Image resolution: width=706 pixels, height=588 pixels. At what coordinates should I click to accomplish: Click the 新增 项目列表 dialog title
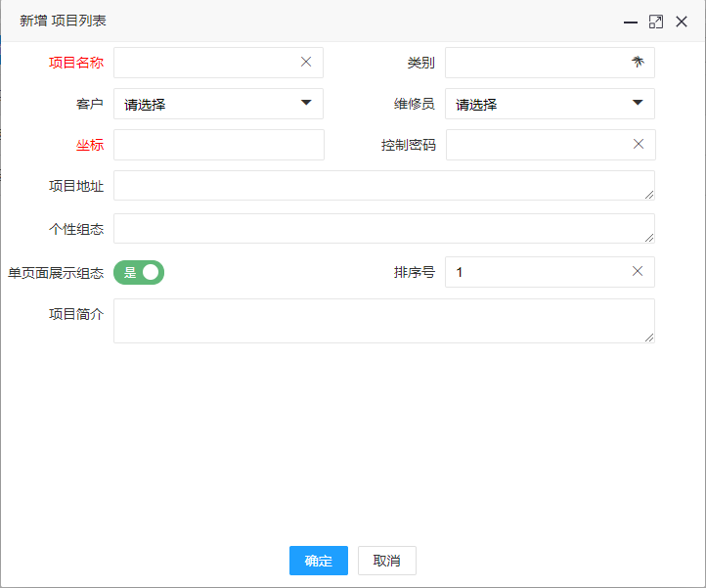tap(63, 21)
